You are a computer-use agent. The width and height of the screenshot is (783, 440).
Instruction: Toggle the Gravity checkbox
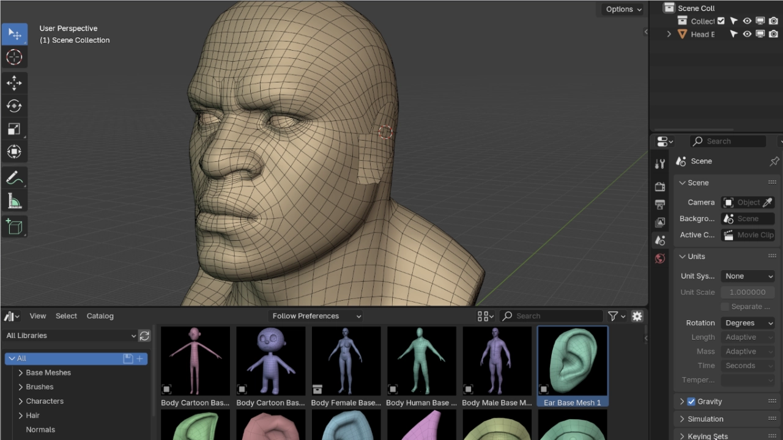pyautogui.click(x=691, y=402)
